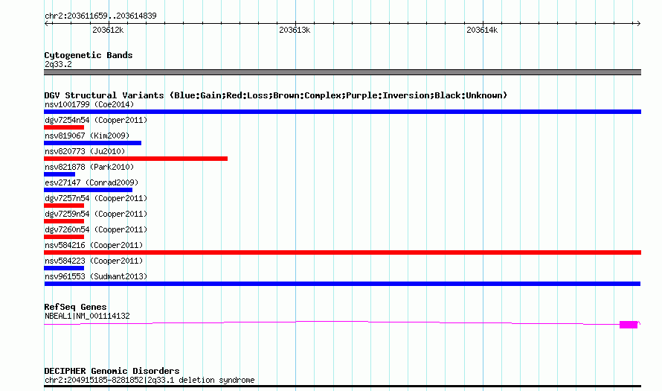
Task: Open the nsv961553 (Sudmant2013) label
Action: 96,276
